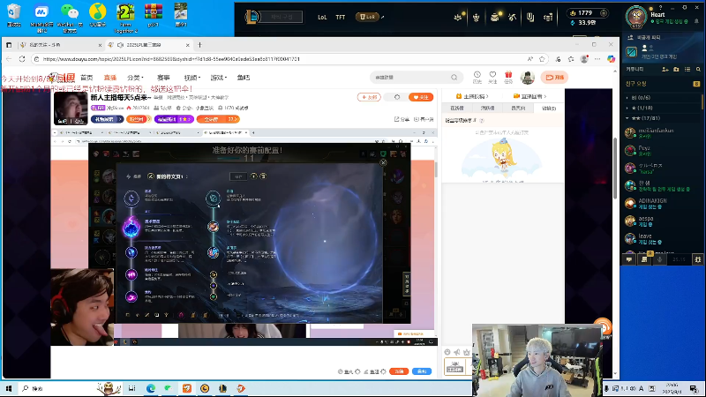Open the lotus emblem icon in LoL client

tap(458, 17)
